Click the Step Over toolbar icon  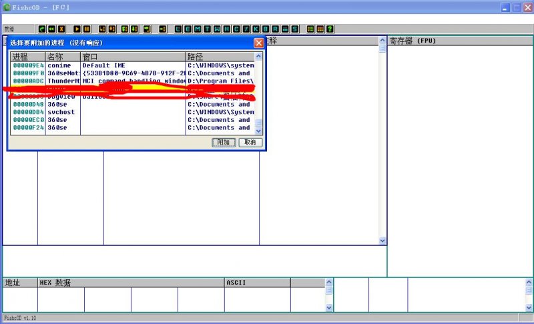[x=112, y=29]
